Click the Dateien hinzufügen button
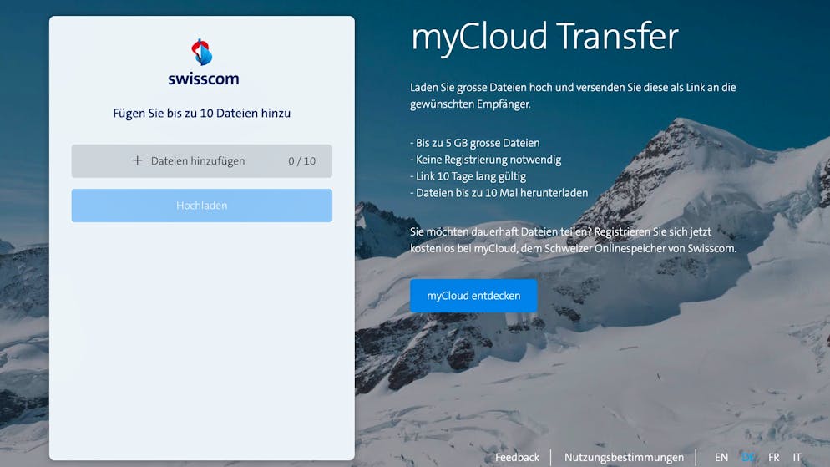The height and width of the screenshot is (467, 830). click(x=202, y=161)
